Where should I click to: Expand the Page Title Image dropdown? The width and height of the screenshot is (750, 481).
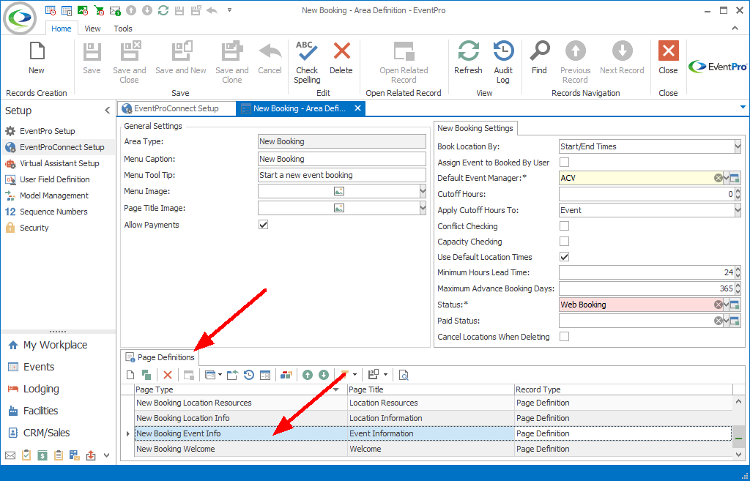[423, 209]
